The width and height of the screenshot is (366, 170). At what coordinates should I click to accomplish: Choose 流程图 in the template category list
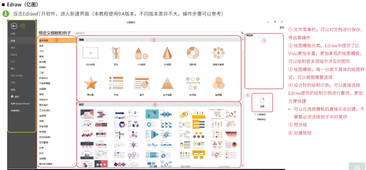tap(42, 89)
